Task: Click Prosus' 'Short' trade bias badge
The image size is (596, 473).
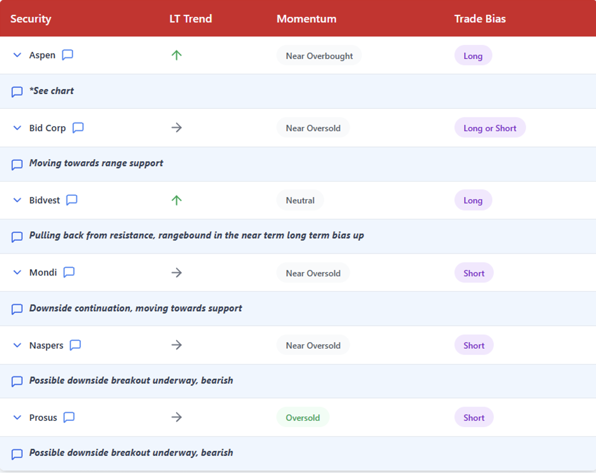Action: [x=474, y=417]
